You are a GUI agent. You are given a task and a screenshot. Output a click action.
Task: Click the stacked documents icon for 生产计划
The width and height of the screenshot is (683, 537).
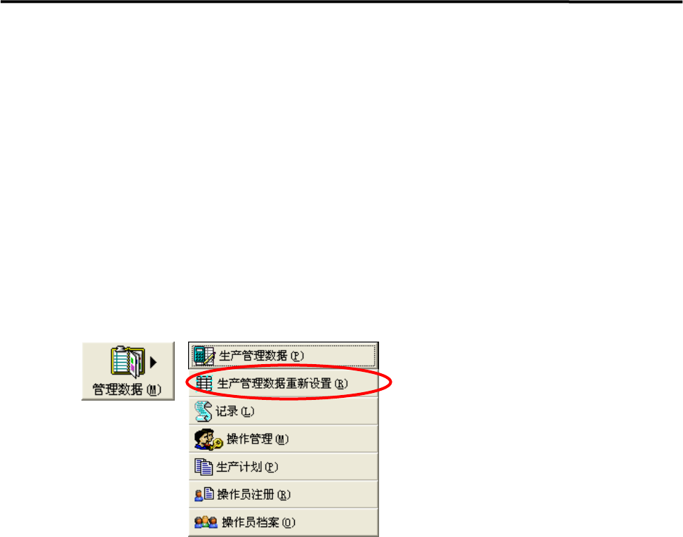[204, 467]
